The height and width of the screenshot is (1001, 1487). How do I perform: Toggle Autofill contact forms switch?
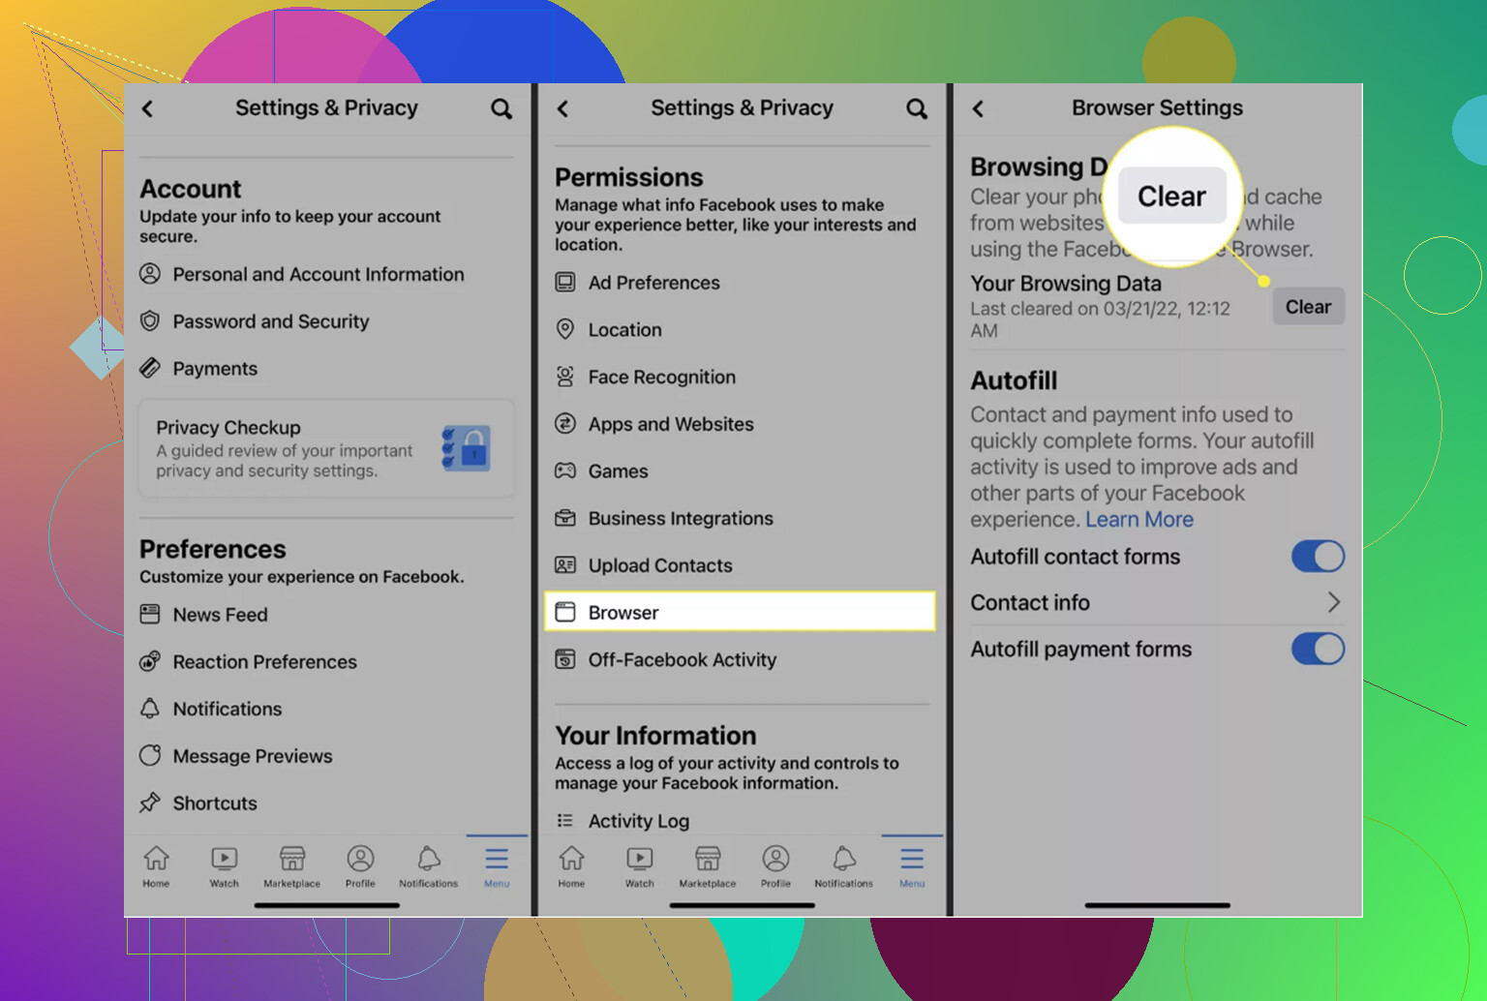(x=1318, y=557)
